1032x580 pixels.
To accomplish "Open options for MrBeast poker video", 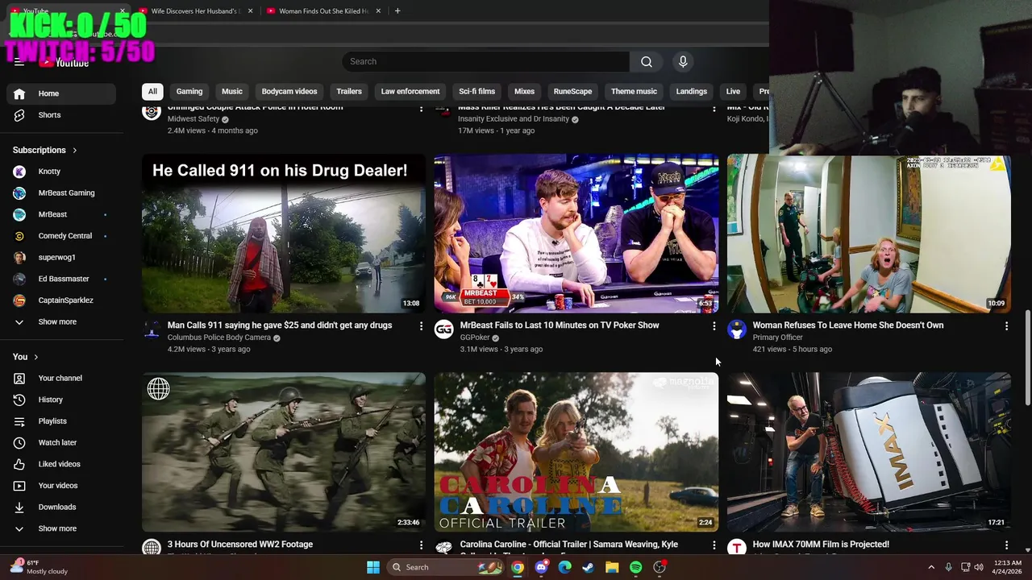I will (714, 326).
